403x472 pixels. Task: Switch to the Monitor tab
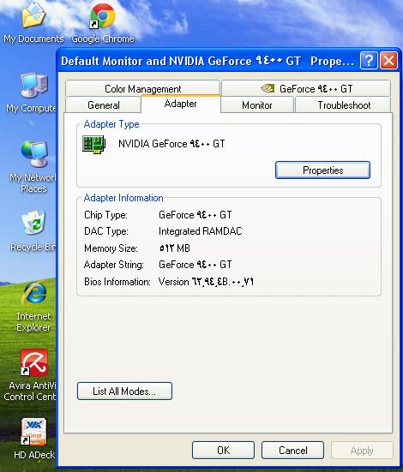pyautogui.click(x=257, y=105)
